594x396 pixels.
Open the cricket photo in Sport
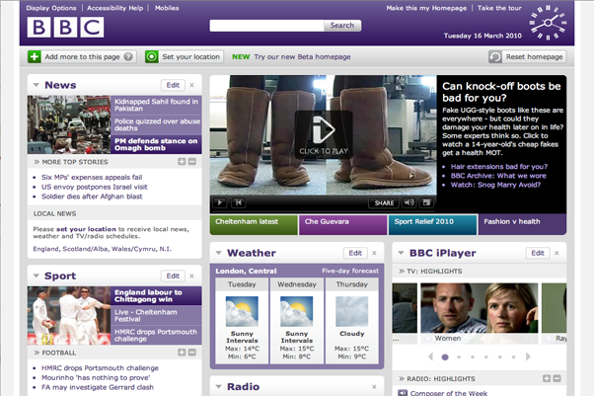69,316
